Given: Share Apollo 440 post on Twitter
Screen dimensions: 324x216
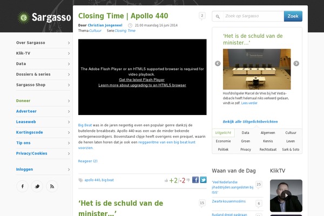Looking at the screenshot, I should point(203,180).
